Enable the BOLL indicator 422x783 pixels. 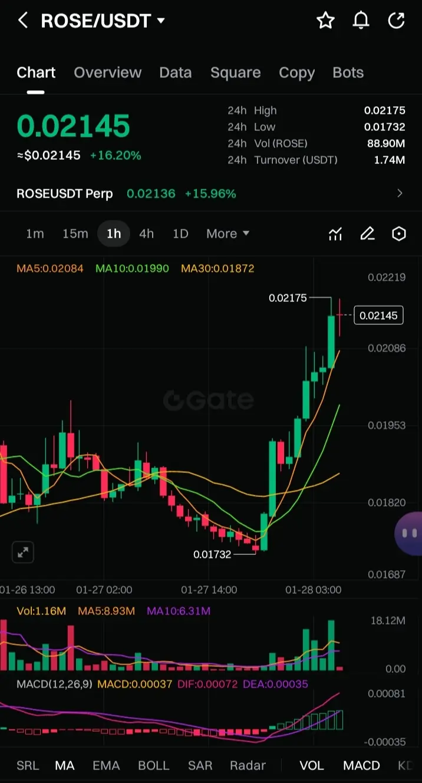point(153,765)
